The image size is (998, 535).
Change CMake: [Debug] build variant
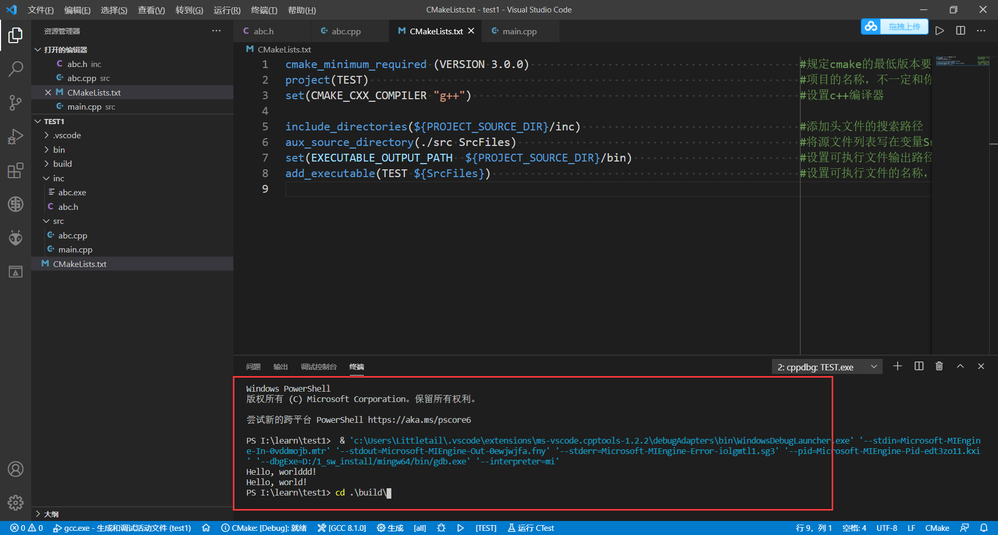[264, 528]
